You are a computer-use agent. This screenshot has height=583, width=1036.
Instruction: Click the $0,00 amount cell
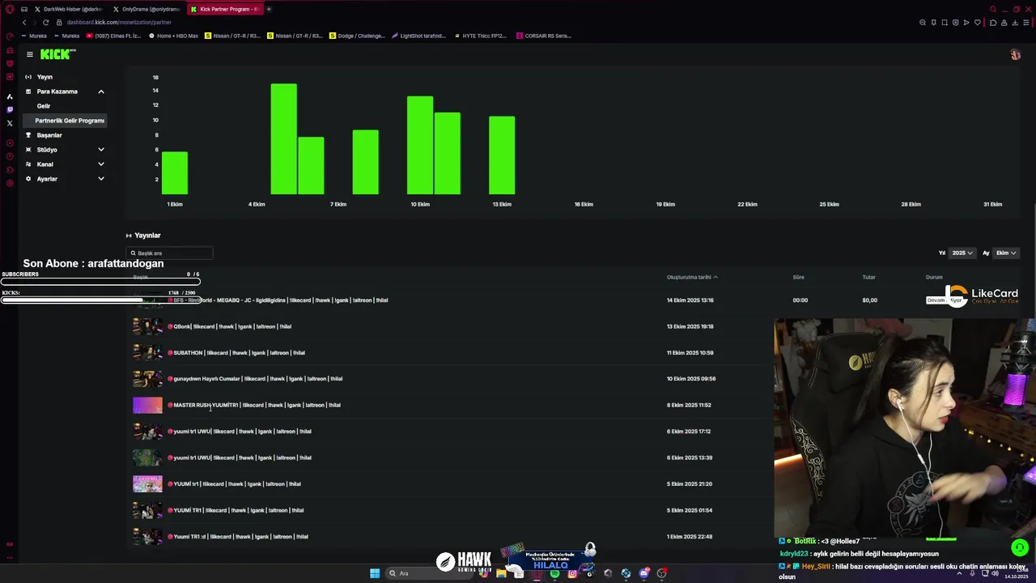click(x=869, y=300)
